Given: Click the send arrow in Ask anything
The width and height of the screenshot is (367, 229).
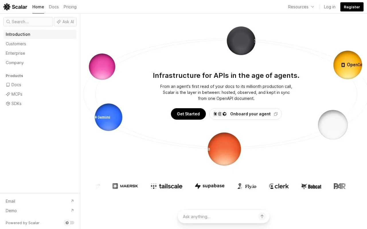Looking at the screenshot, I should coord(262,217).
